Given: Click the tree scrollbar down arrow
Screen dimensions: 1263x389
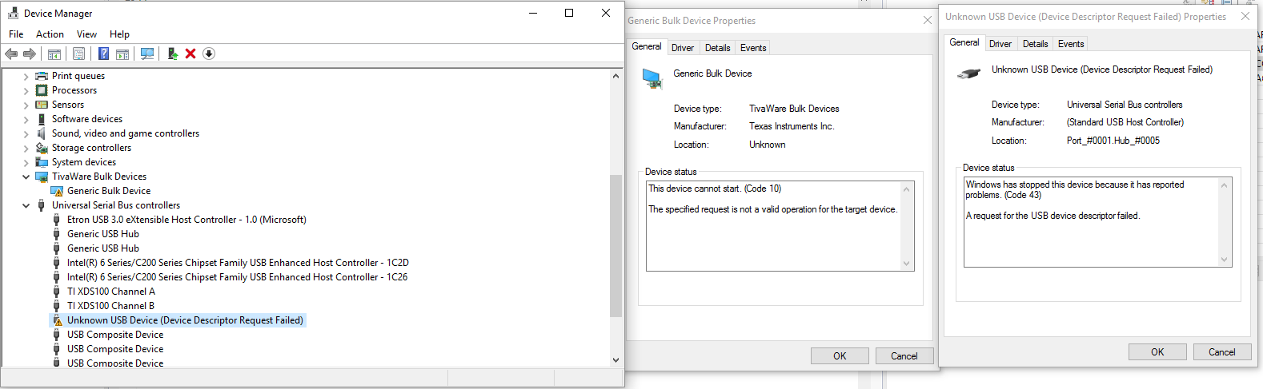Looking at the screenshot, I should coord(615,360).
